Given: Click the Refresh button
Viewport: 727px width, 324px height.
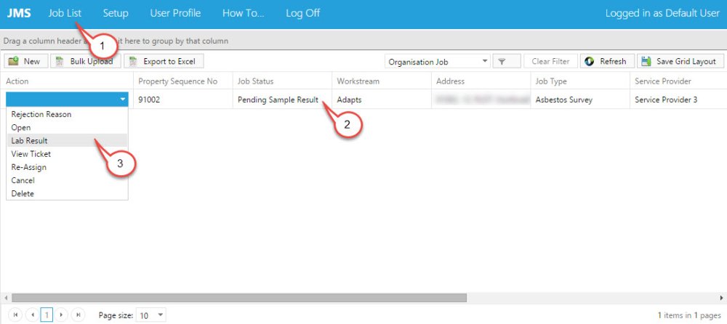Looking at the screenshot, I should click(607, 61).
